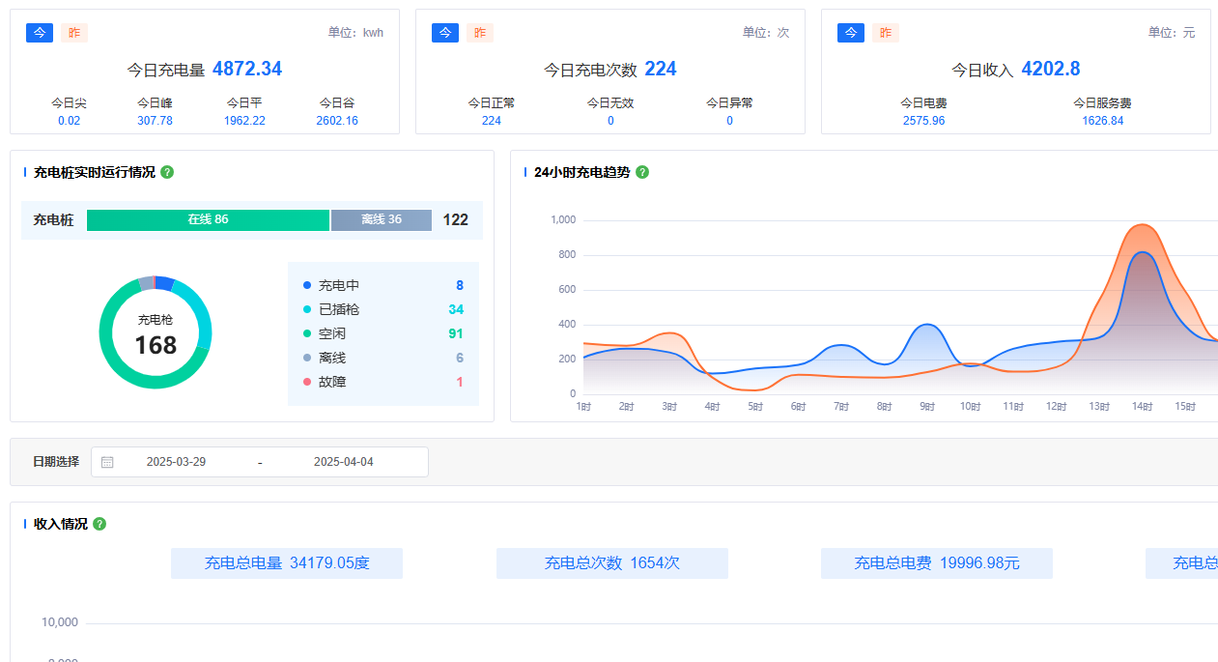Click the 在线 86 segment of the progress bar
This screenshot has height=662, width=1218.
(208, 220)
